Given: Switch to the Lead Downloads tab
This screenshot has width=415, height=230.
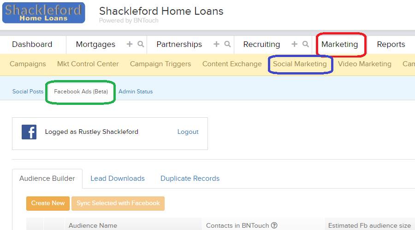Looking at the screenshot, I should (x=118, y=178).
